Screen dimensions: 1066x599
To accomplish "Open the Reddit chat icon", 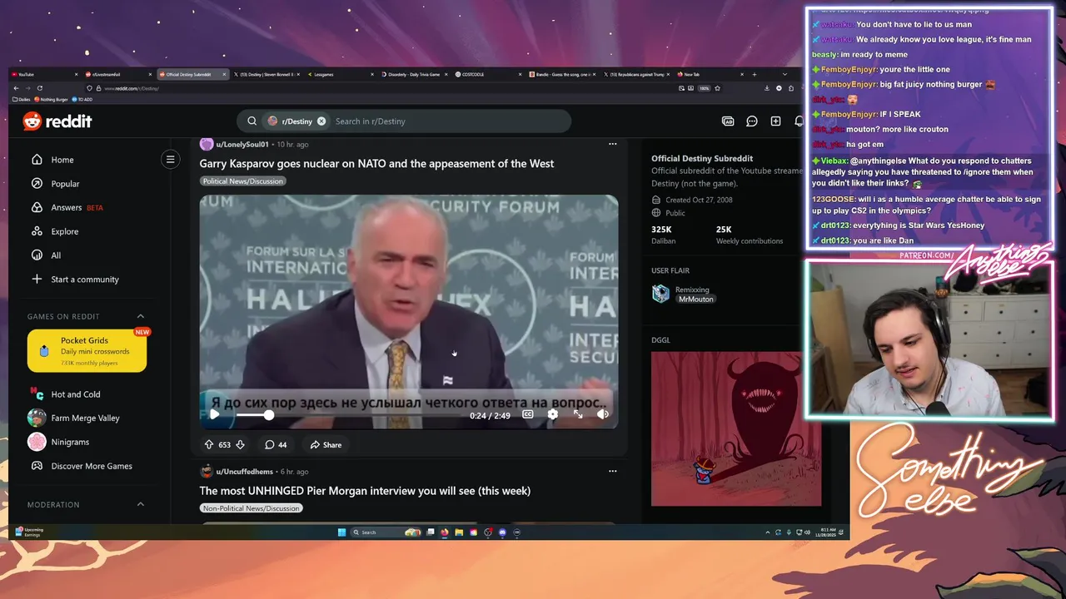I will click(x=752, y=121).
